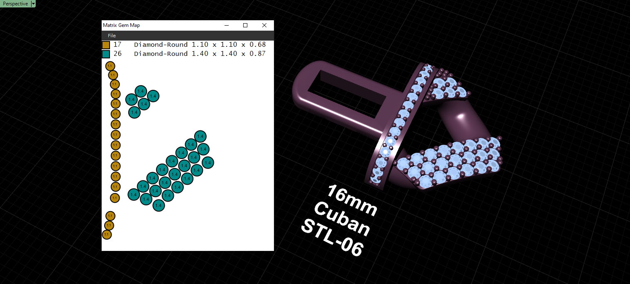Viewport: 630px width, 284px height.
Task: Click the count 26 in the gem list
Action: (117, 54)
